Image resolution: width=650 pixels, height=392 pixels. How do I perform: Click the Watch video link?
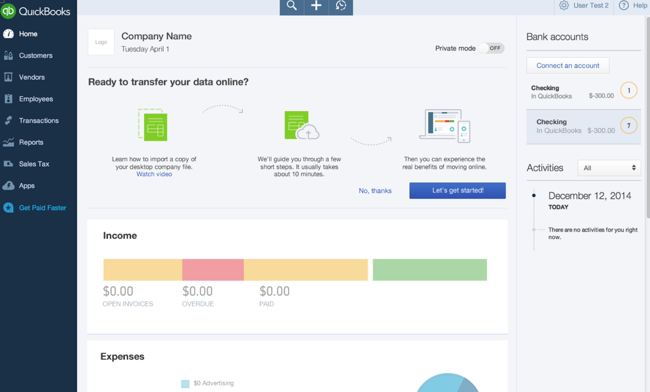[x=154, y=174]
